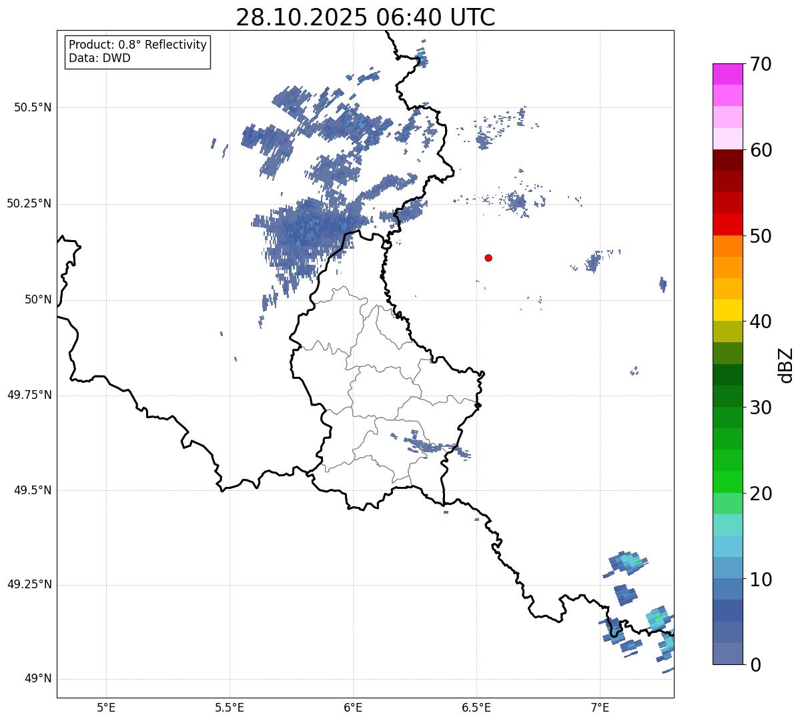Click the 6°E longitude label
This screenshot has width=802, height=721.
point(353,707)
